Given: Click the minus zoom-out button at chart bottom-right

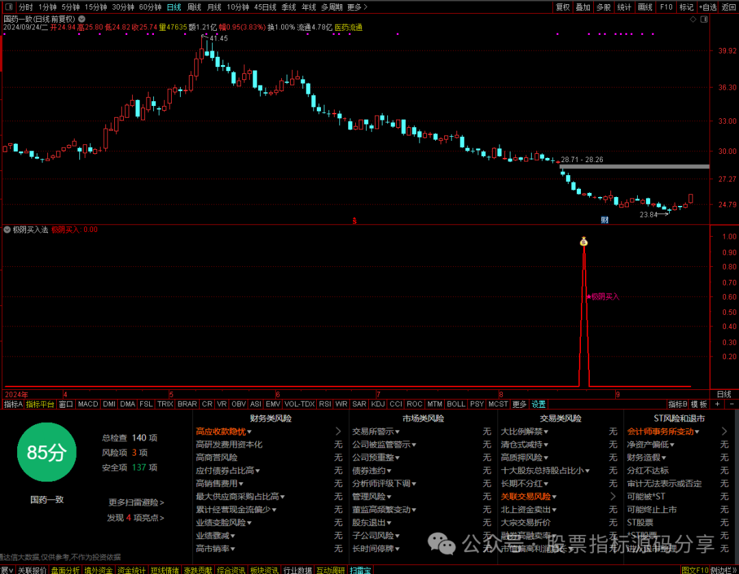Looking at the screenshot, I should pos(732,404).
